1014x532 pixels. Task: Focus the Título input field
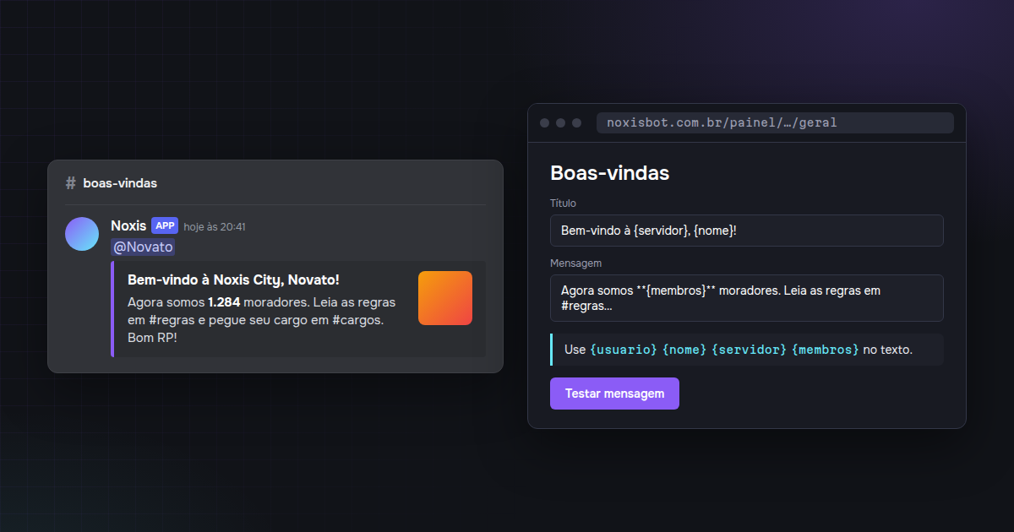click(746, 231)
